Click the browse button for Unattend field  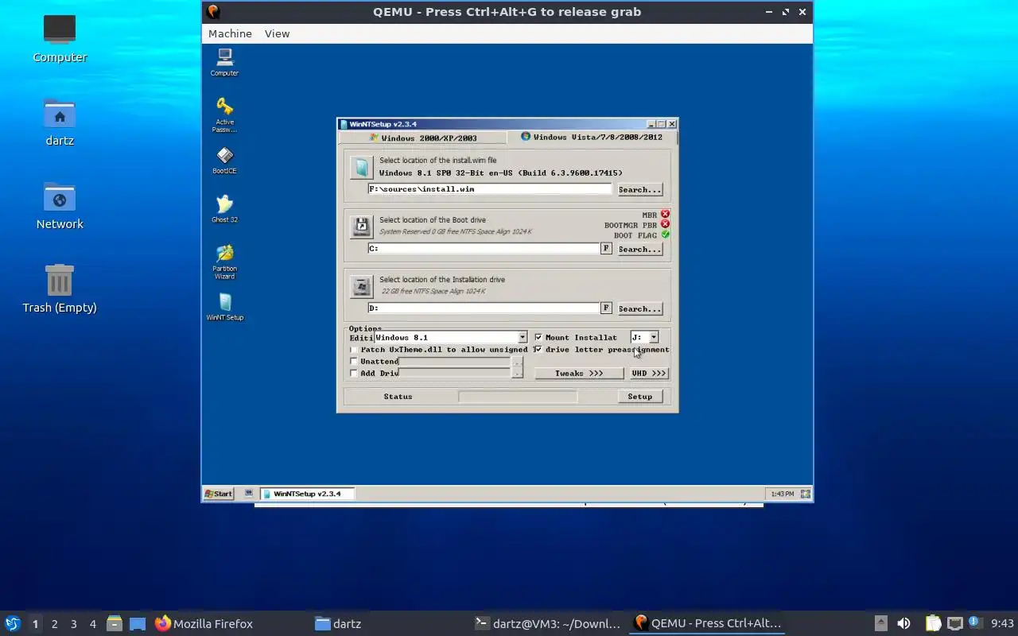[518, 362]
